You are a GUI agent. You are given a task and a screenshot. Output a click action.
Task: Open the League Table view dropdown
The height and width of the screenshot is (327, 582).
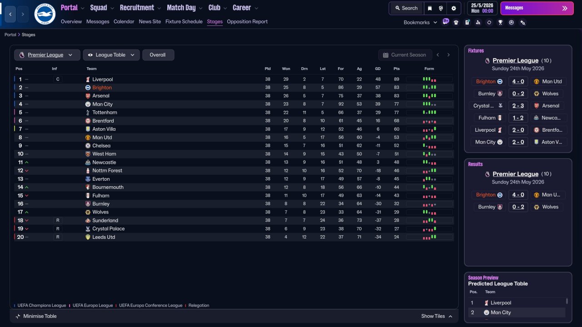[x=111, y=55]
